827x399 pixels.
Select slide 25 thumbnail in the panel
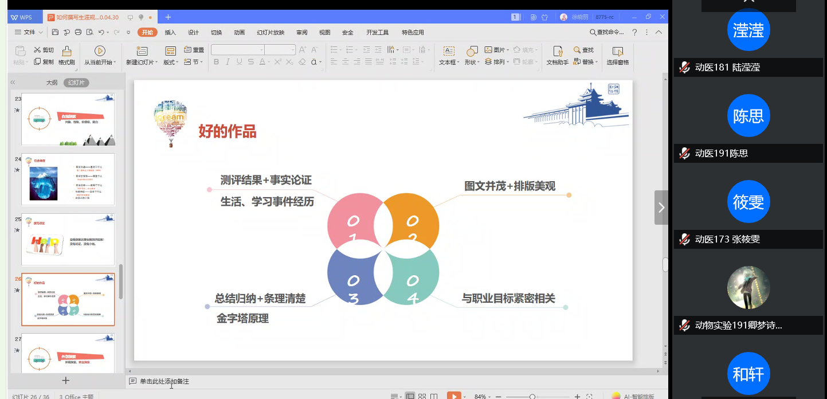68,239
